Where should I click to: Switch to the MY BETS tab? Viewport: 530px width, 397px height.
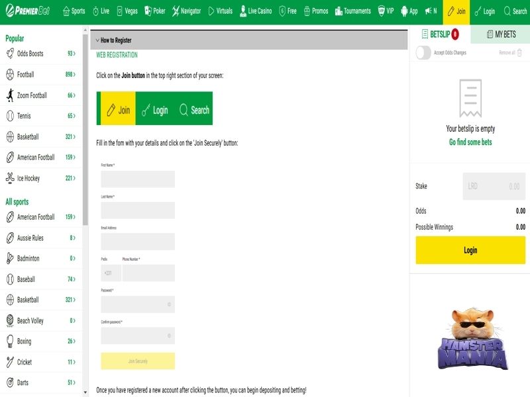coord(501,34)
